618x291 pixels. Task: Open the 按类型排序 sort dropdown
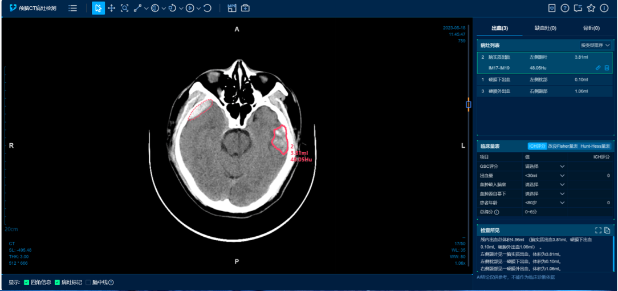(595, 45)
